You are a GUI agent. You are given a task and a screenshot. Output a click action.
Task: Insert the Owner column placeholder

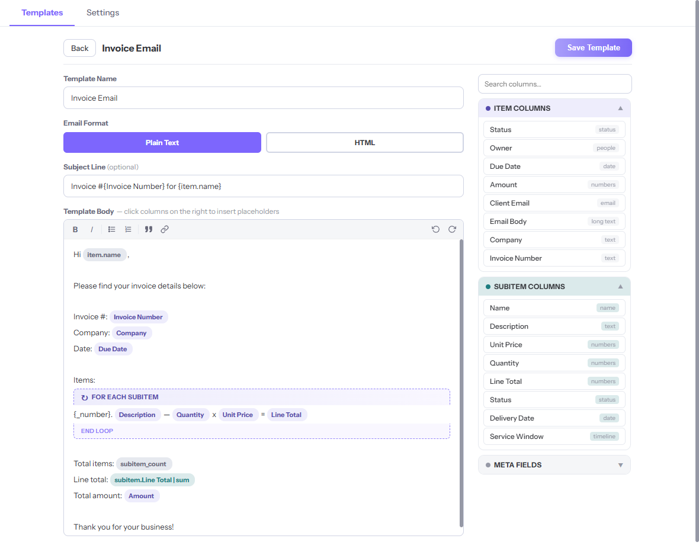click(x=554, y=148)
